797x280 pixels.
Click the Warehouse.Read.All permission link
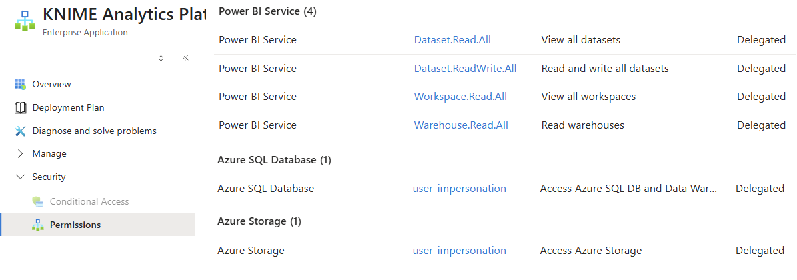[461, 125]
